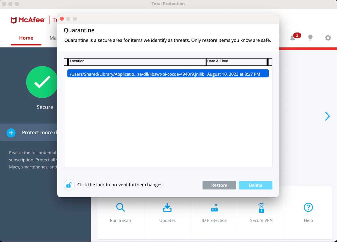Sort by Location column header
337x242 pixels.
(x=138, y=62)
